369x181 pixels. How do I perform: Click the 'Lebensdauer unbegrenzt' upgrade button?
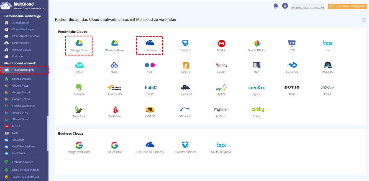(x=347, y=6)
